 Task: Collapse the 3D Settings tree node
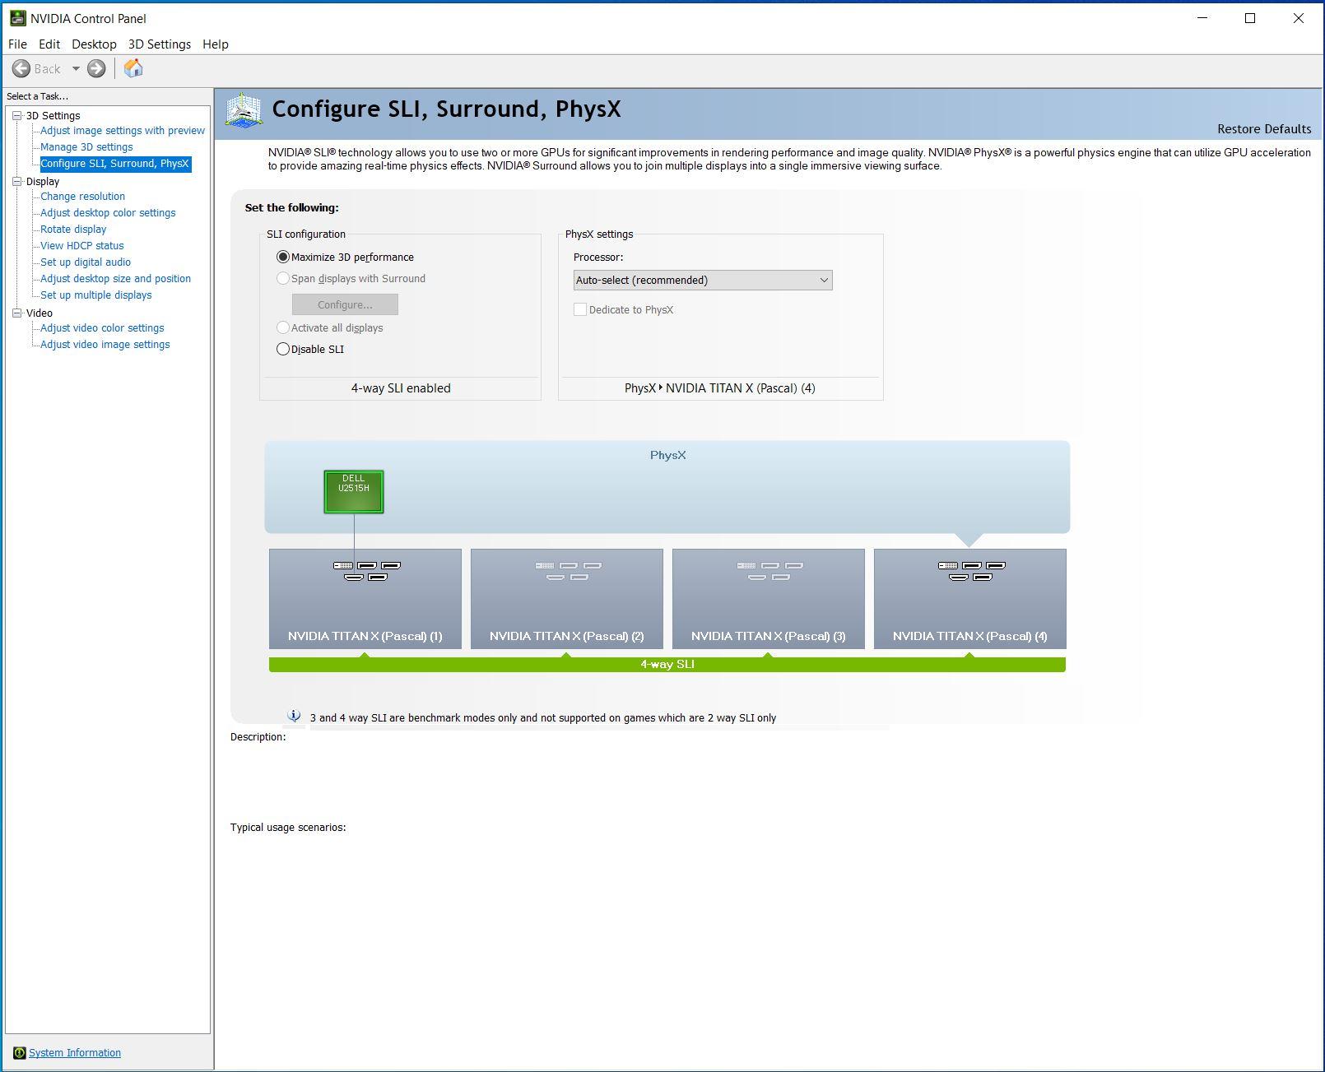16,116
